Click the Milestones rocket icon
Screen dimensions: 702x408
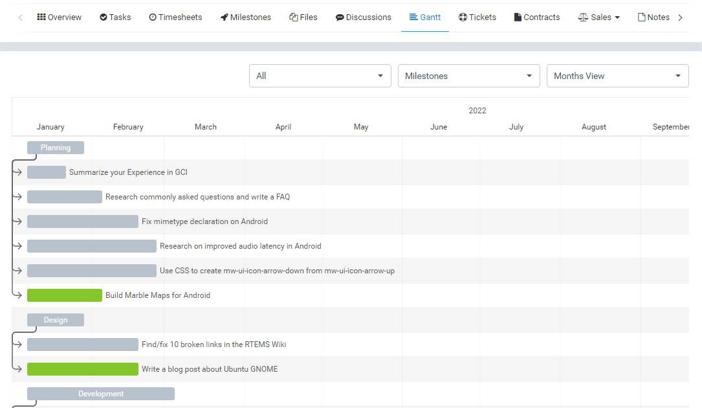coord(224,17)
